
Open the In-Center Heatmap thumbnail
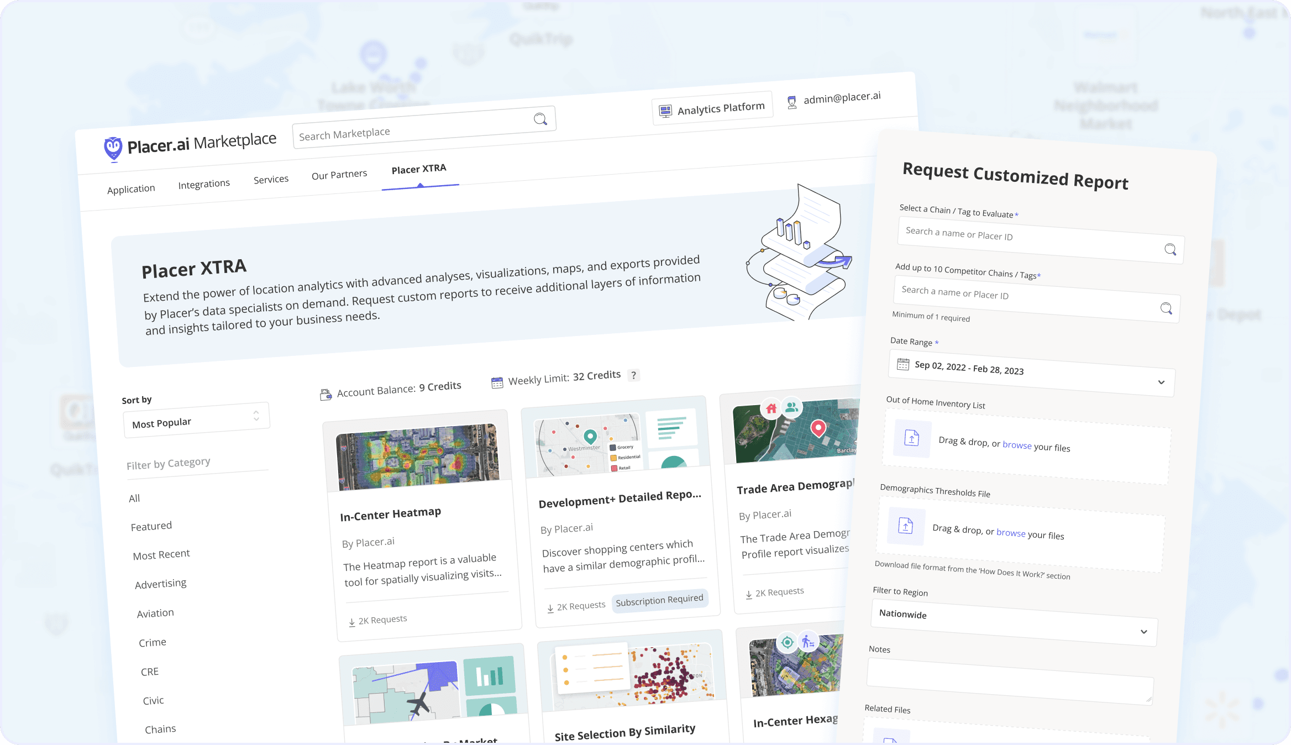point(418,457)
